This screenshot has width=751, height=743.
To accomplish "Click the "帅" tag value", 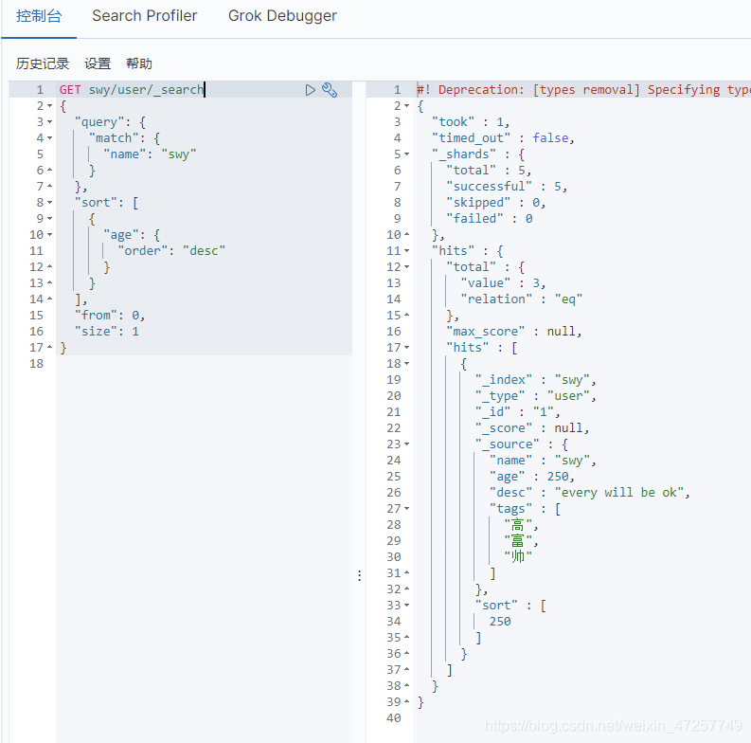I will tap(518, 557).
